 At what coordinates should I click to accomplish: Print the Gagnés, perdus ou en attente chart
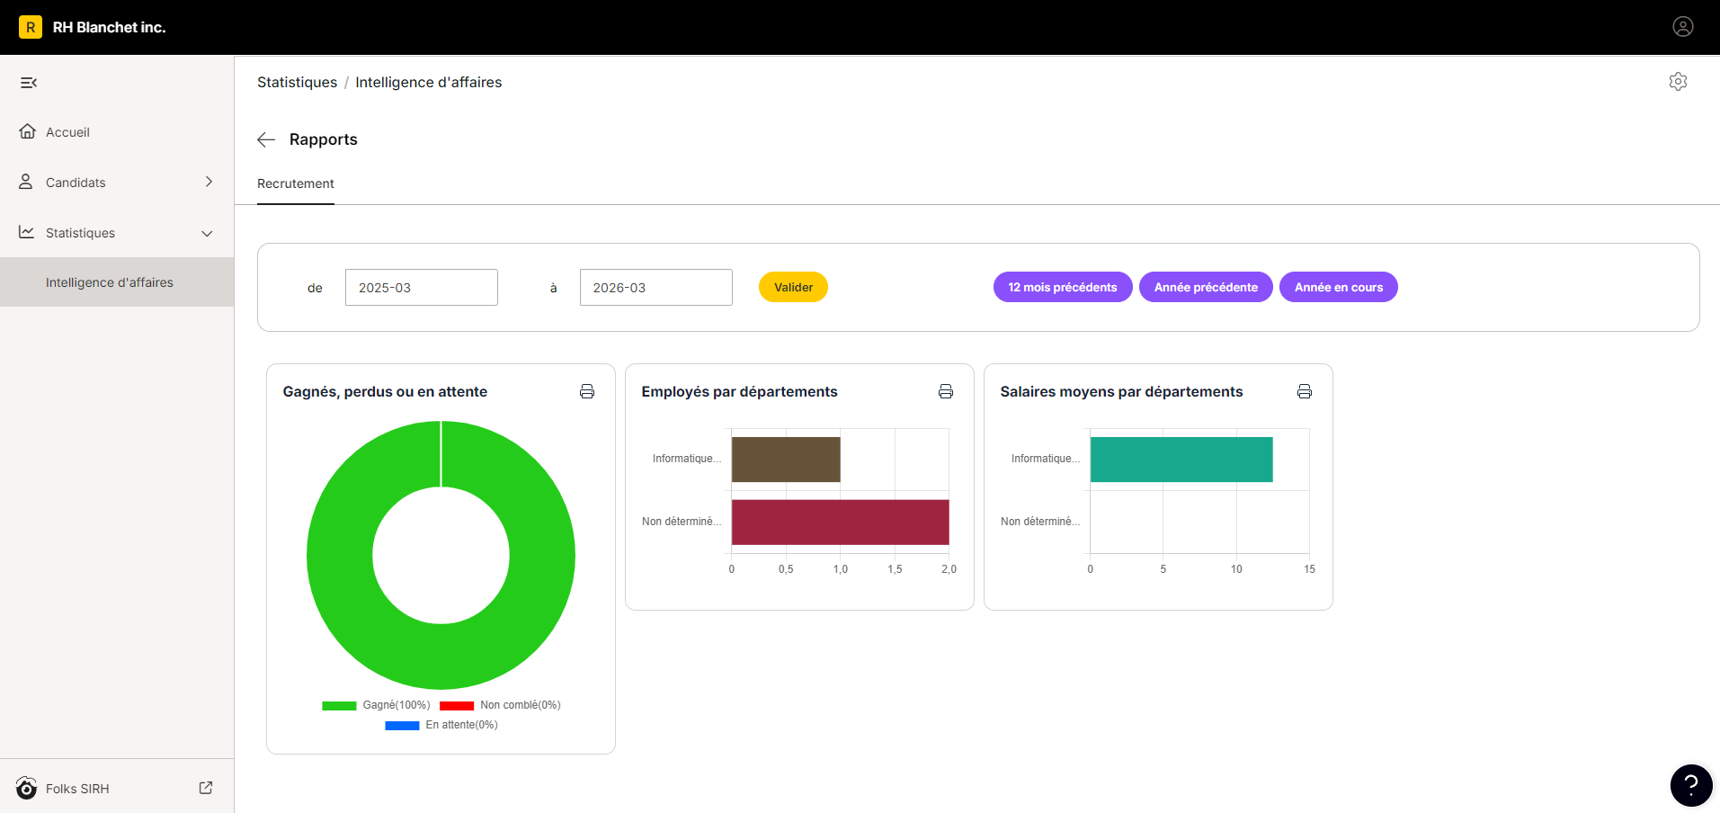point(587,391)
